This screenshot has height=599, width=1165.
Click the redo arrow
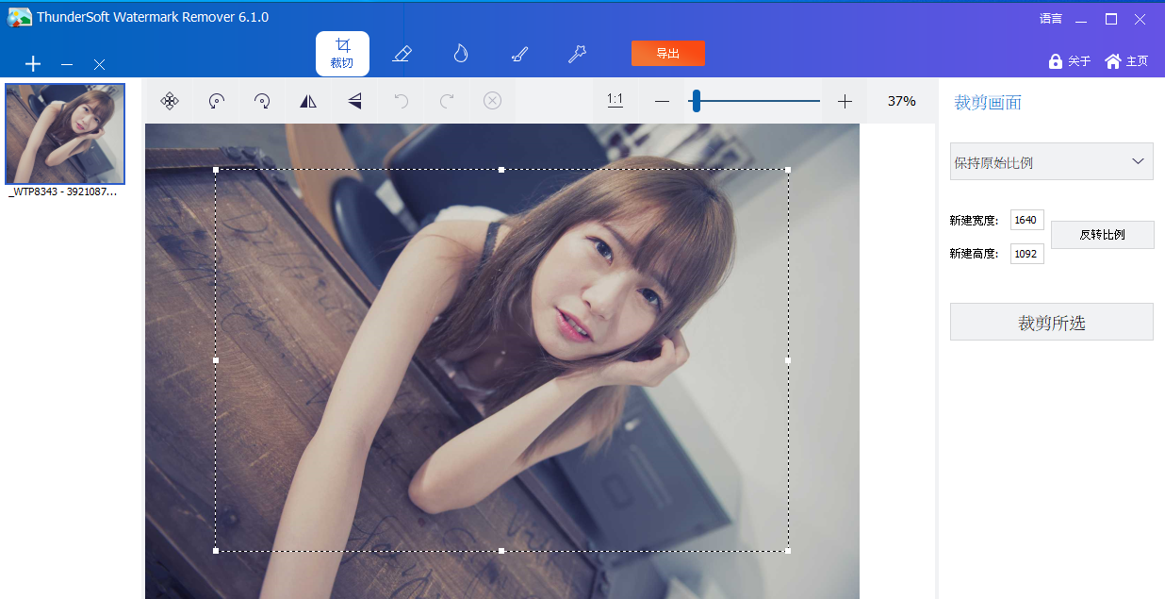(447, 101)
